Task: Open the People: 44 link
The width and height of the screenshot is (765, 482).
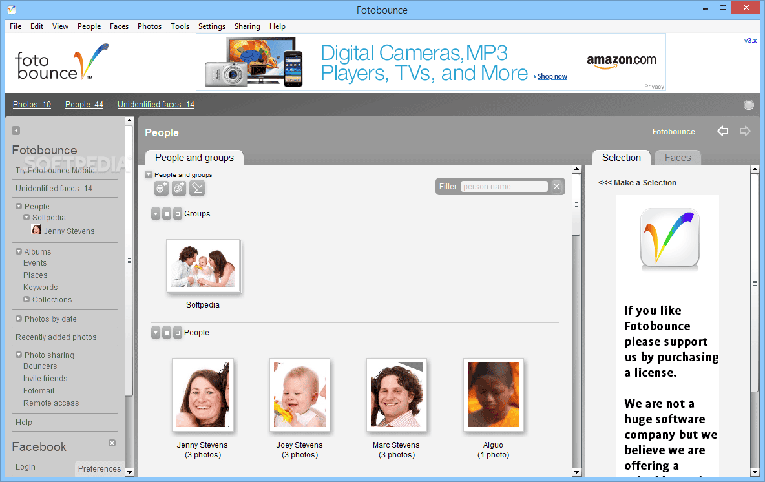Action: pos(85,105)
